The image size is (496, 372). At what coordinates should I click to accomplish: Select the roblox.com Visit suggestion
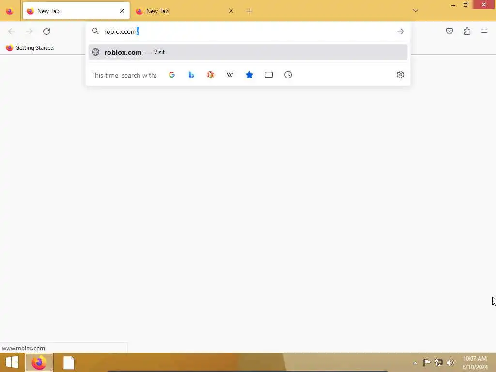248,52
